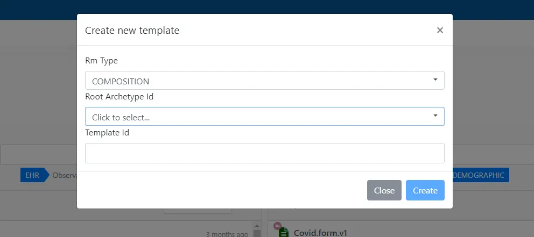
Task: Click the scrollbar up arrow in list
Action: (257, 226)
